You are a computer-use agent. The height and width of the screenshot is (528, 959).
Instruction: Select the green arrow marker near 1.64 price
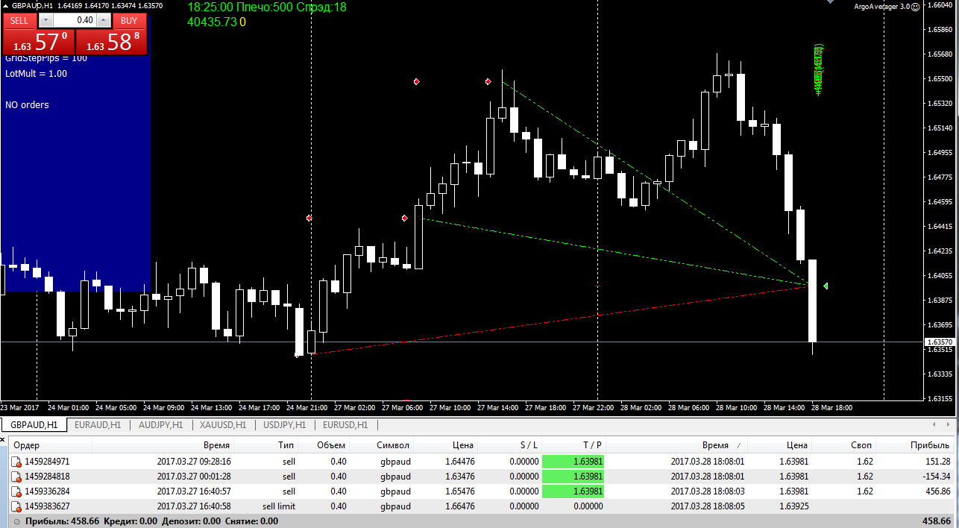pyautogui.click(x=826, y=286)
